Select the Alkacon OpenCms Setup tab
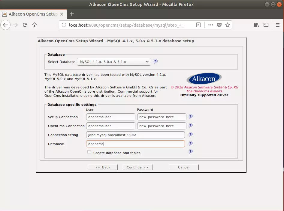 tap(33, 14)
